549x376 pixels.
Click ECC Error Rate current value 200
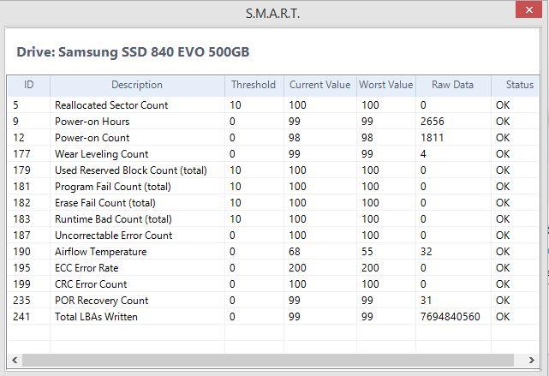tap(297, 268)
